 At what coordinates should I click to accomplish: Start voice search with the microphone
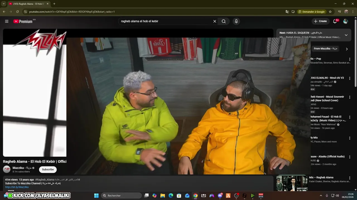236,21
